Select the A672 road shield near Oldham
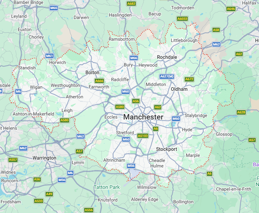Viewport: 259px width, 213px height. [x=189, y=79]
